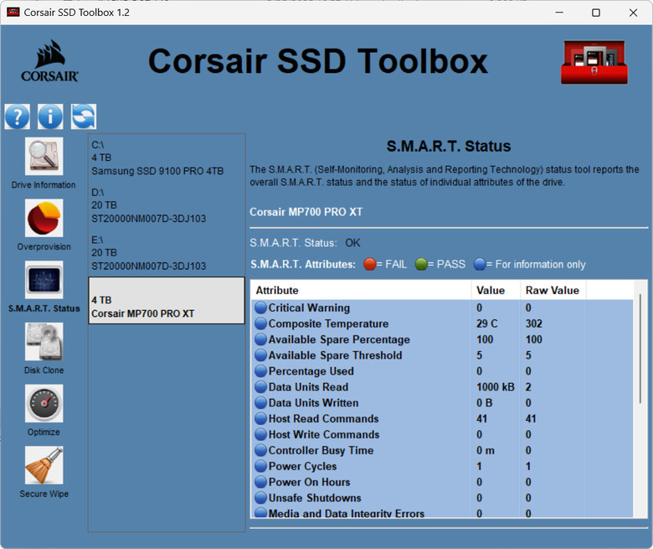The width and height of the screenshot is (653, 549).
Task: Select the Power On Hours row
Action: 442,482
